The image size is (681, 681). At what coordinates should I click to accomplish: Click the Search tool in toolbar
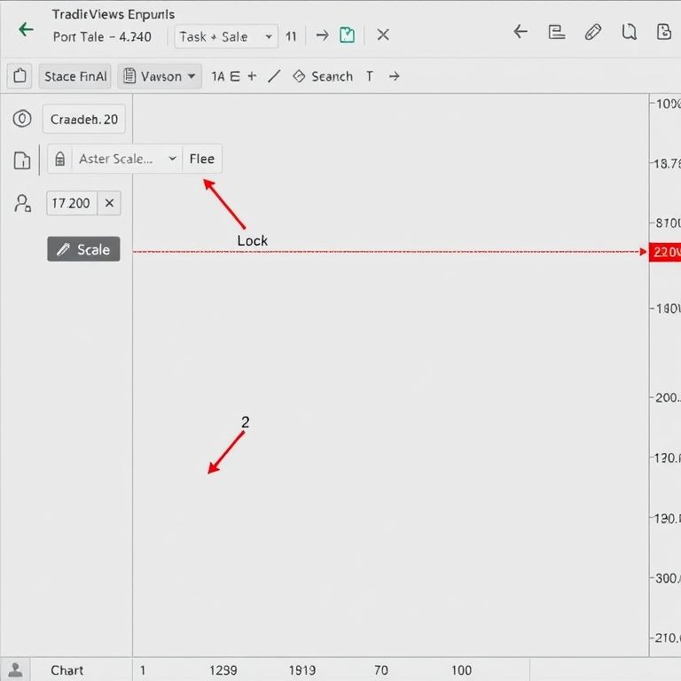click(x=323, y=76)
